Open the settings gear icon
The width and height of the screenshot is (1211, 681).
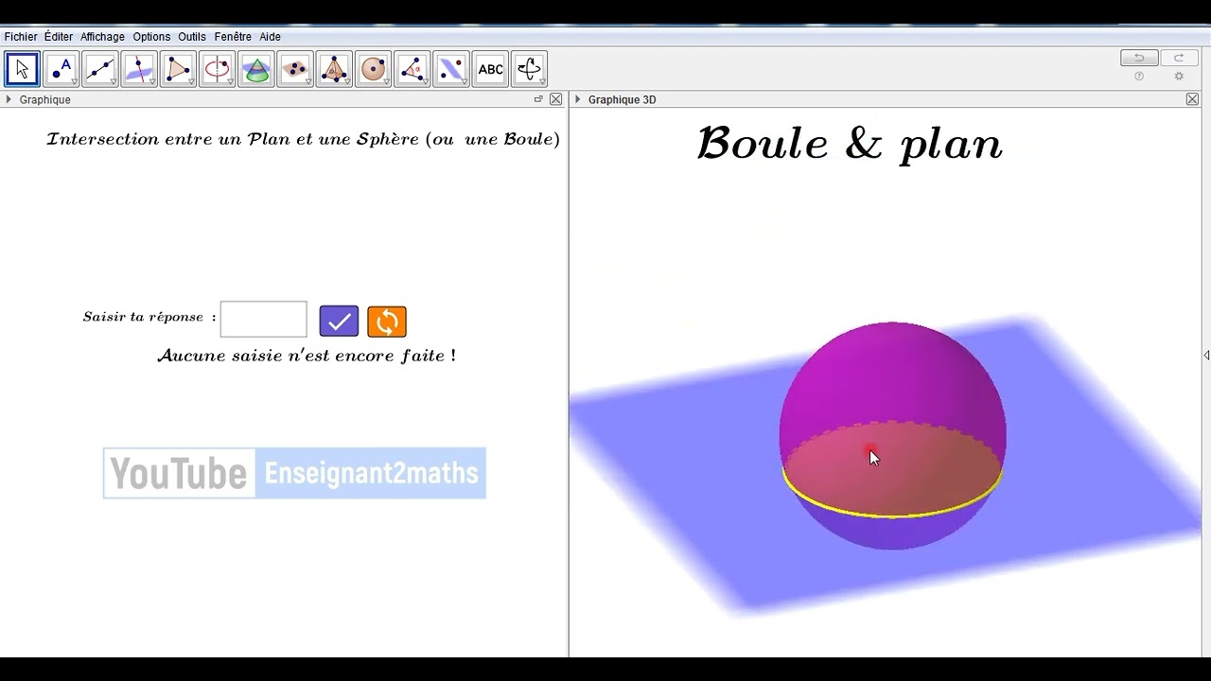point(1179,77)
